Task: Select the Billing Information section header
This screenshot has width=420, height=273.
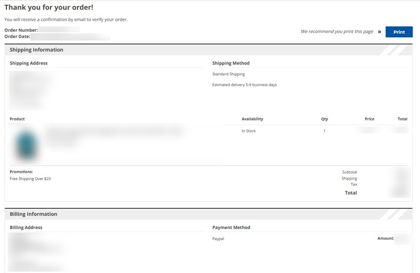Action: (x=33, y=214)
